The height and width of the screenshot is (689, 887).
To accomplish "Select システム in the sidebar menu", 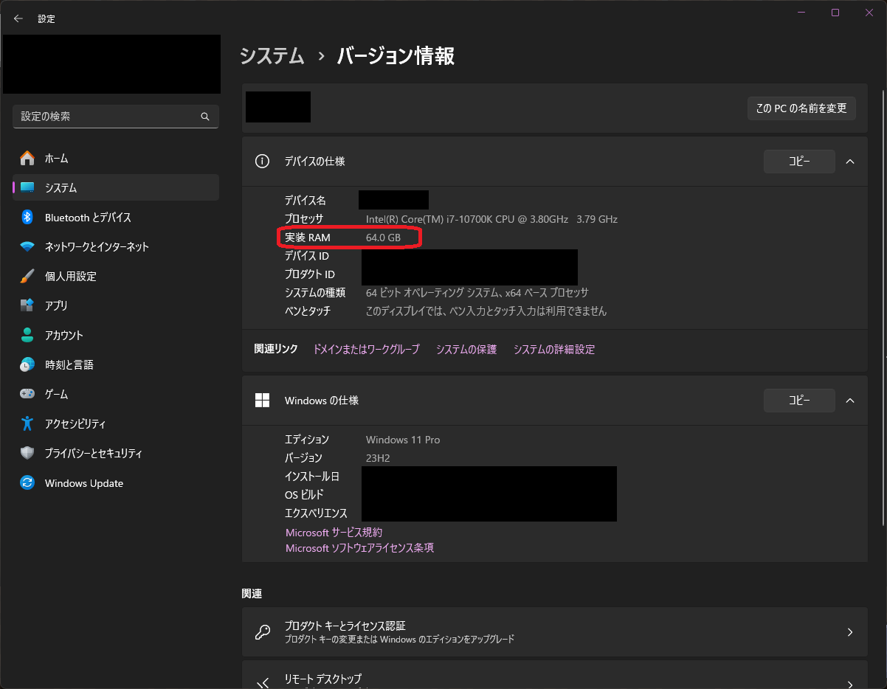I will (x=61, y=188).
